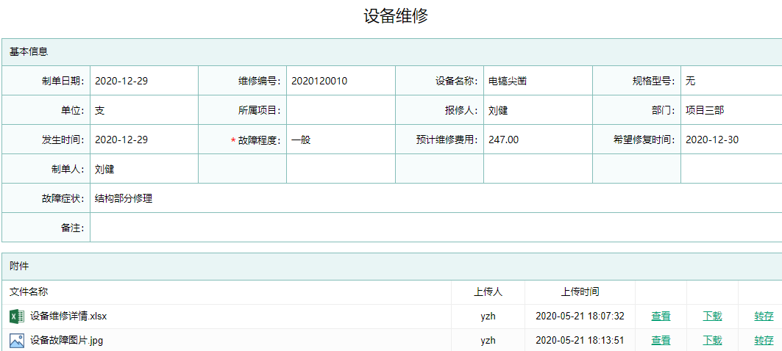The image size is (782, 351).
Task: Click the 制单日期 value 2020-12-29
Action: coord(121,82)
